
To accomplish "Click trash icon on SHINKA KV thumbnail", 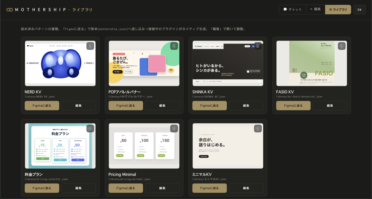I will [x=258, y=46].
